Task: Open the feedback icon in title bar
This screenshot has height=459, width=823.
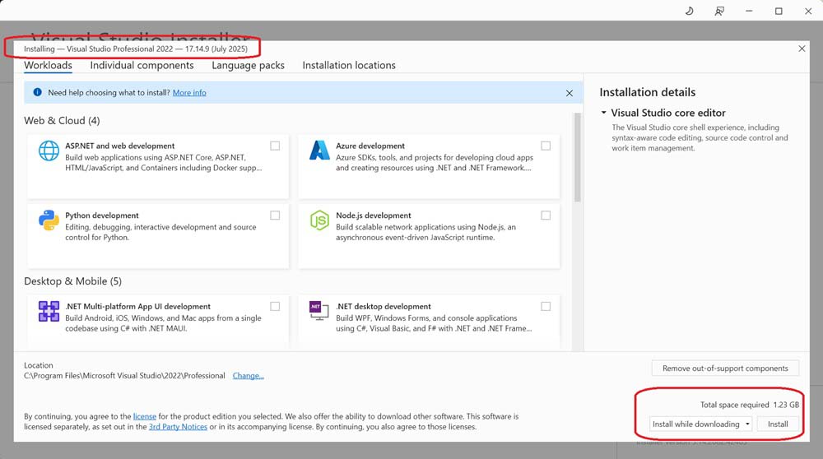Action: click(x=720, y=11)
